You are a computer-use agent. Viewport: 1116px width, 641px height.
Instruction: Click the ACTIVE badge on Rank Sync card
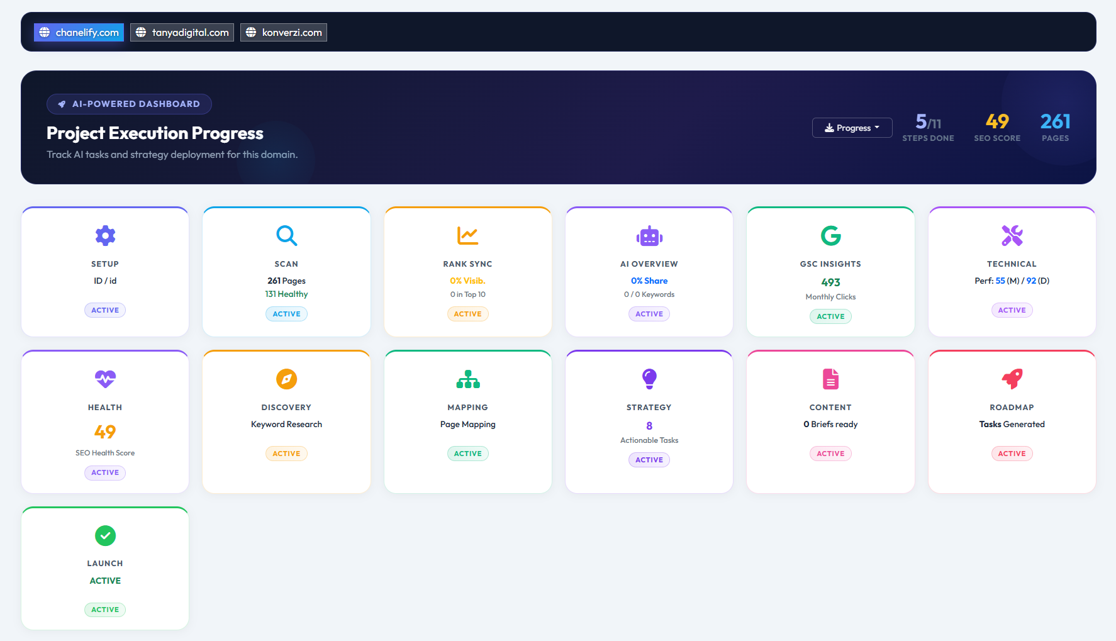pos(467,314)
